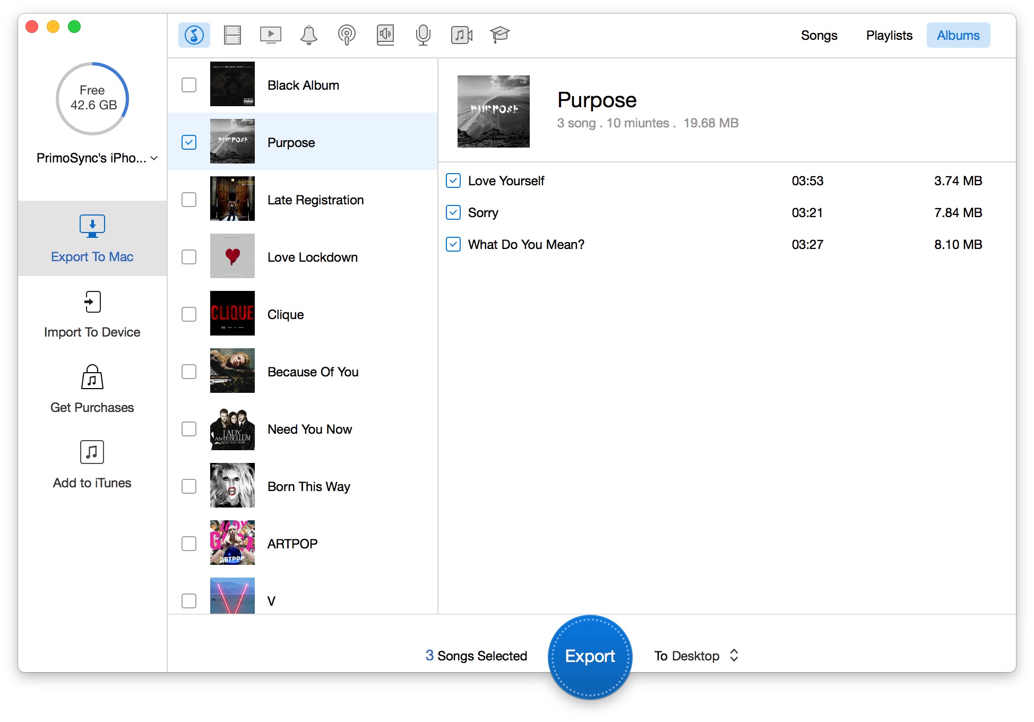Open the Audiobooks category icon
The height and width of the screenshot is (722, 1034).
pos(385,35)
